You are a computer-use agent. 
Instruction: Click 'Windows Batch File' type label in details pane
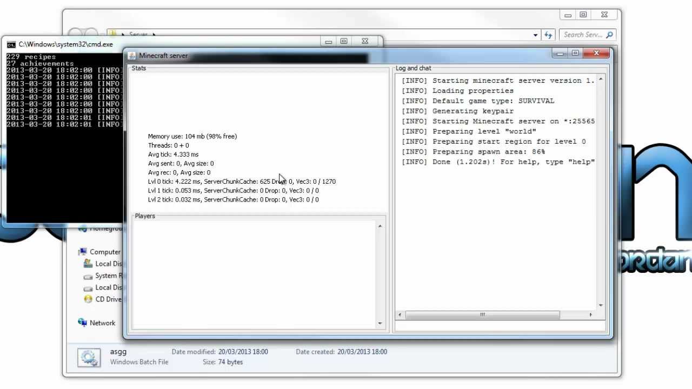click(x=139, y=362)
